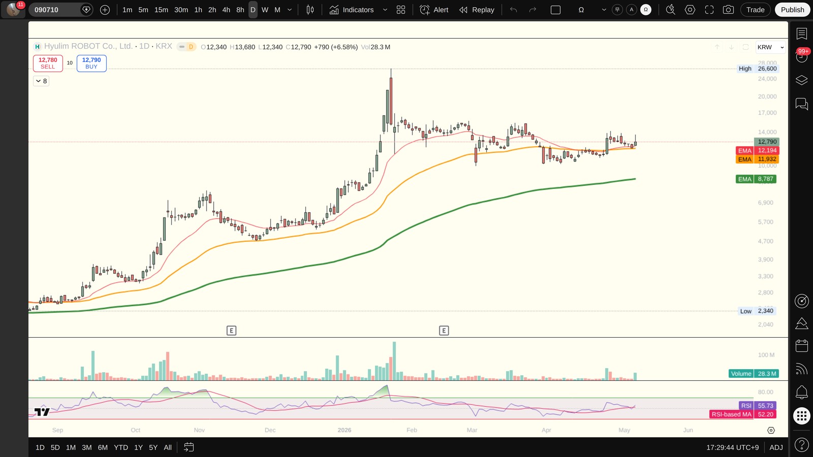Click the Trade button
Image resolution: width=813 pixels, height=457 pixels.
click(756, 10)
